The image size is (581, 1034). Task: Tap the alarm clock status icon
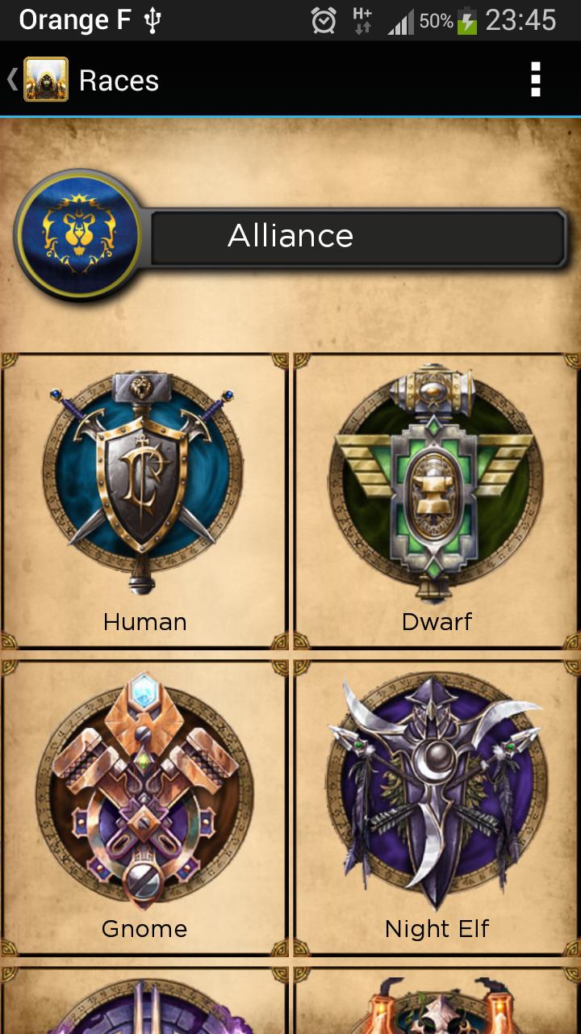click(324, 21)
